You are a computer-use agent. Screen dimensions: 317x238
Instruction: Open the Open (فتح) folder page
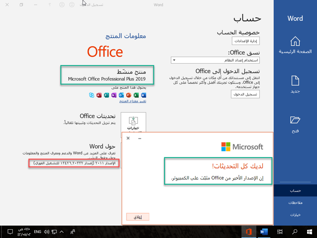[x=295, y=124]
